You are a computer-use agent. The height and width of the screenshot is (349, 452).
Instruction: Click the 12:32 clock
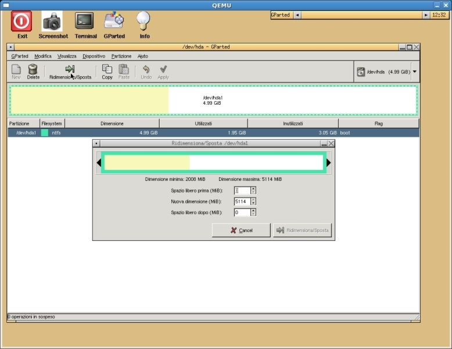[x=439, y=15]
